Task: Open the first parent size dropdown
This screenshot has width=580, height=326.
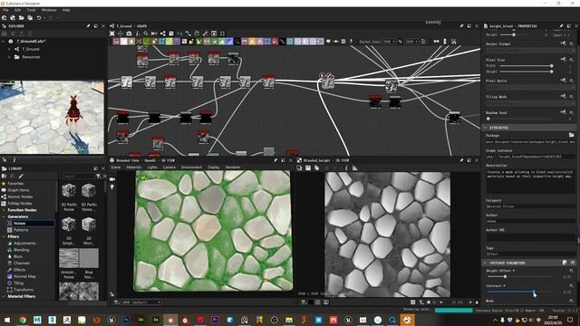Action: [390, 42]
